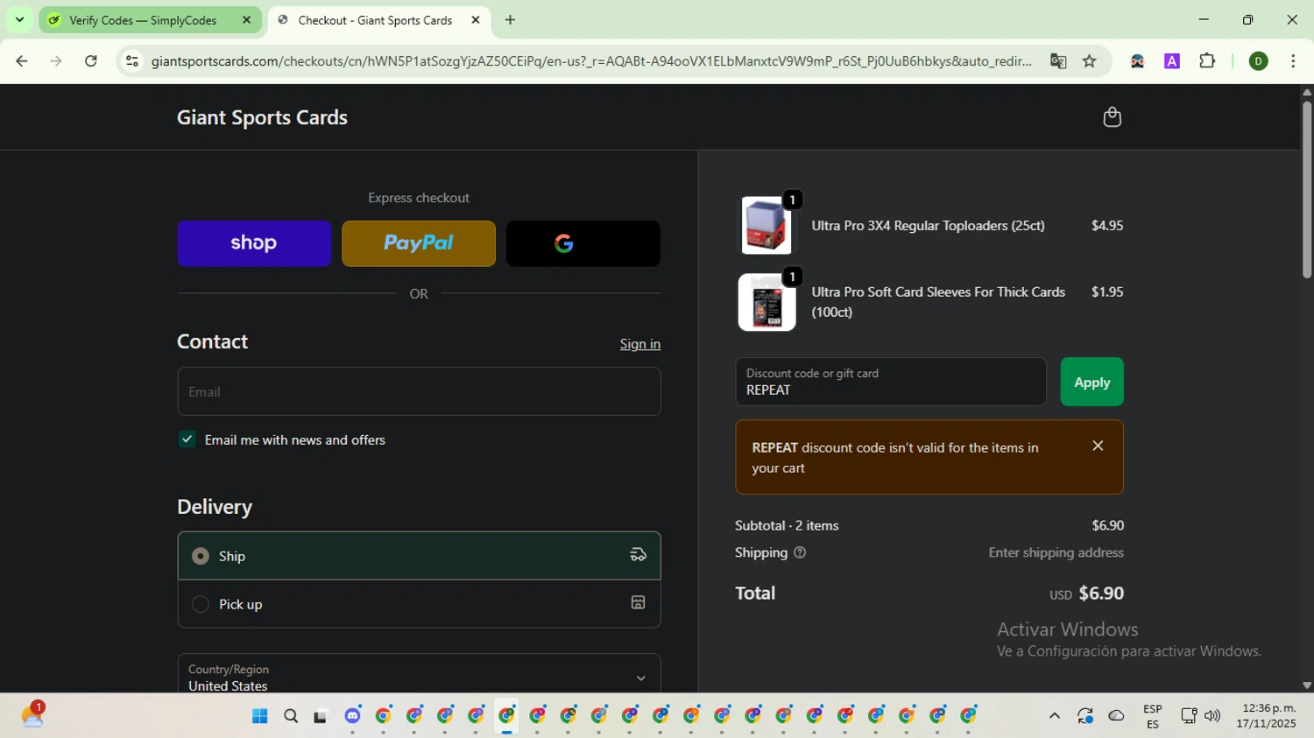Close the Checkout Giant Sports Cards tab
This screenshot has height=738, width=1314.
(x=476, y=20)
